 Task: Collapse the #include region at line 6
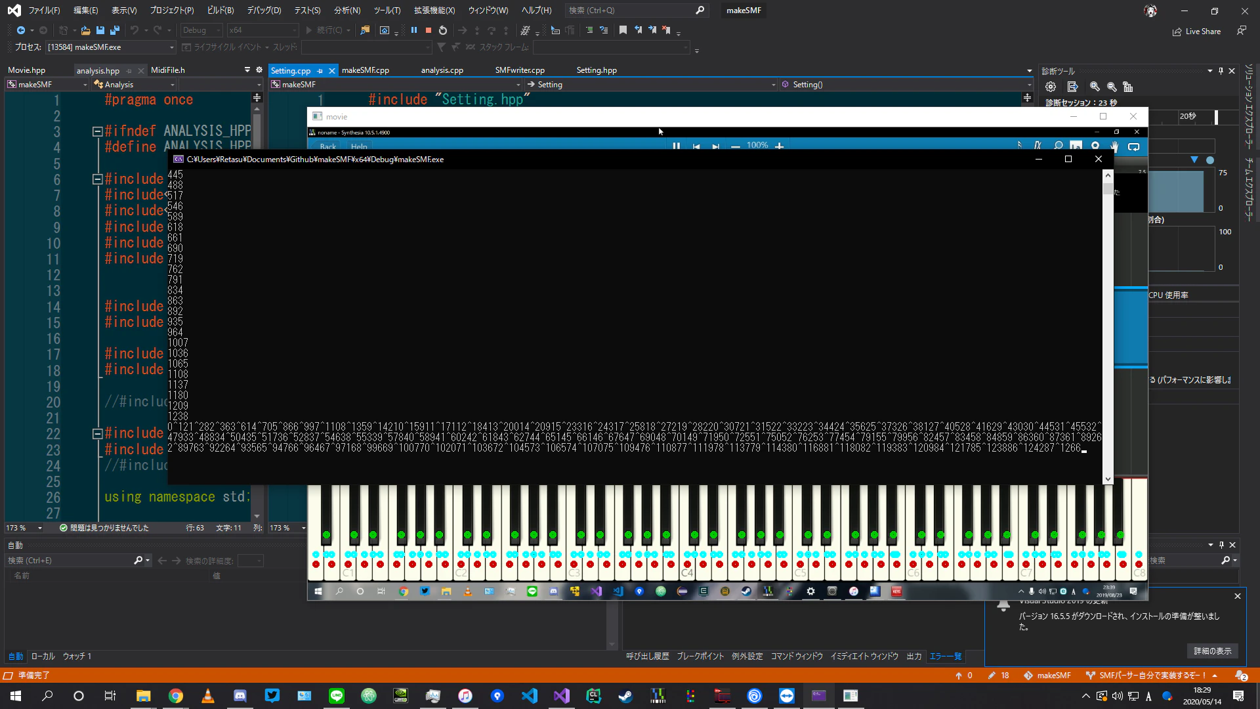(97, 179)
